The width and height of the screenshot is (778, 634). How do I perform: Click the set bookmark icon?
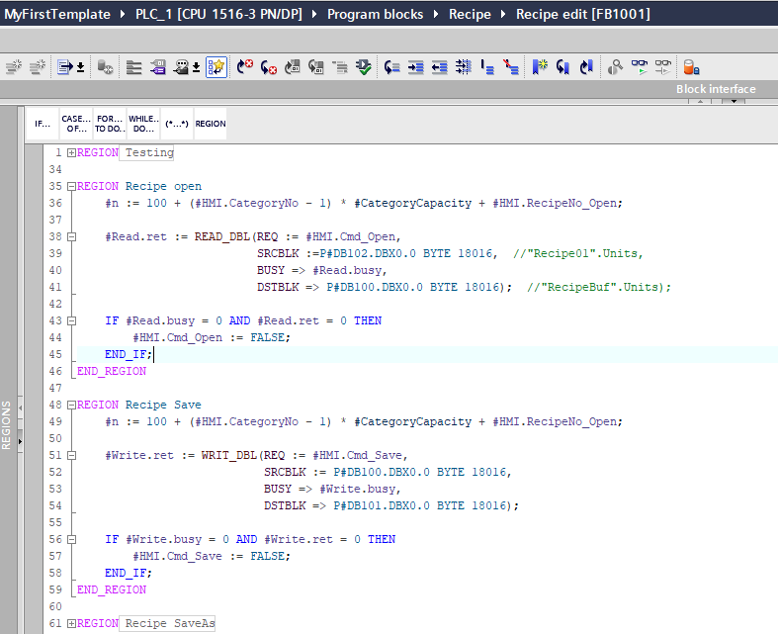[539, 67]
